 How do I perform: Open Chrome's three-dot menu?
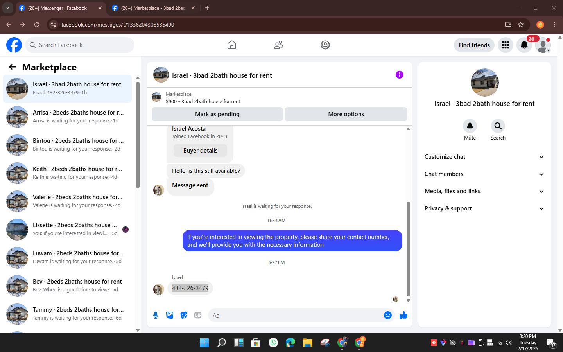[x=554, y=25]
